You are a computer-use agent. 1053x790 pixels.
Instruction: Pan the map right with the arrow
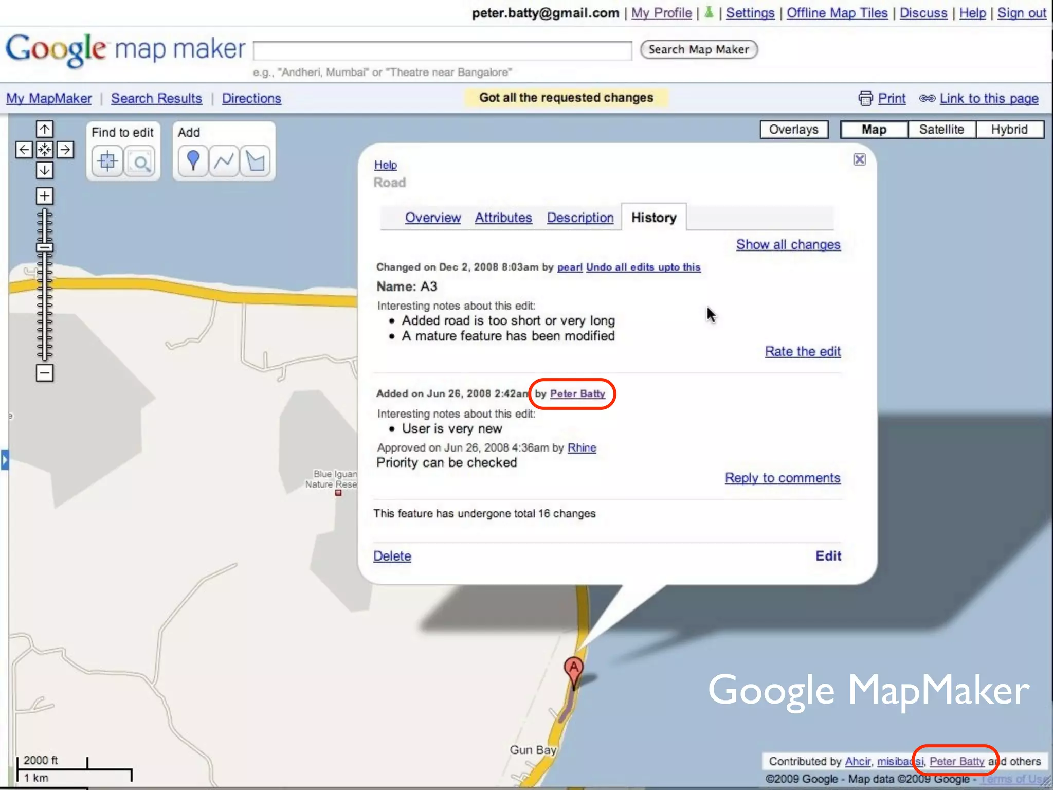click(x=65, y=150)
